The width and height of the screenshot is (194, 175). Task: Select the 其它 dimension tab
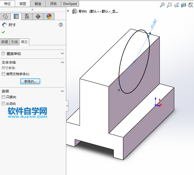(x=24, y=42)
